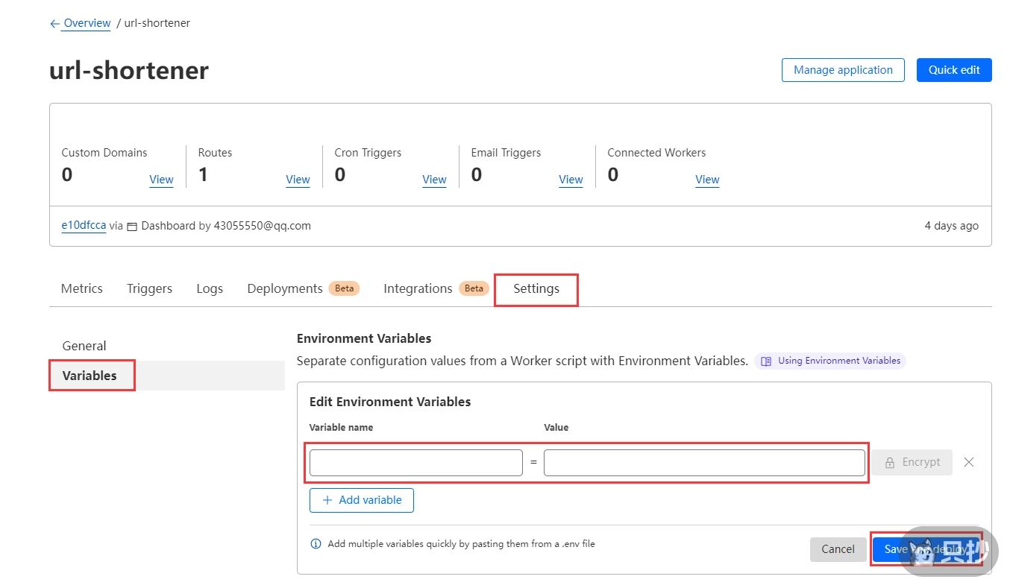Open Using Environment Variables docs badge

[830, 361]
